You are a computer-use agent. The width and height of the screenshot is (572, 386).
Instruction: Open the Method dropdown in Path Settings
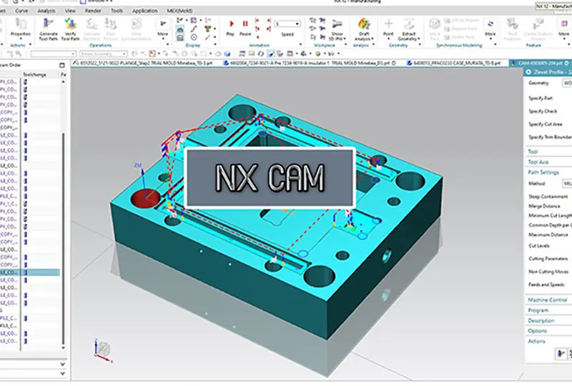click(x=567, y=184)
